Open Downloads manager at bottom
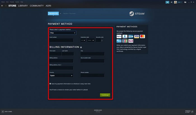This screenshot has width=196, height=115. point(98,111)
